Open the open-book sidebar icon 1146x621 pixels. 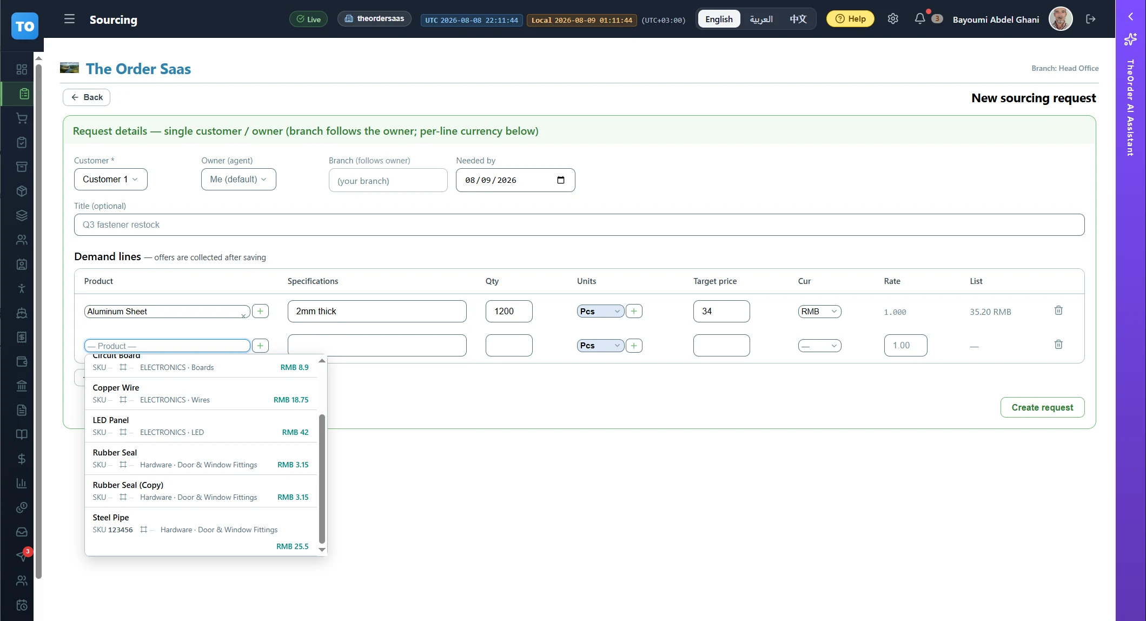point(22,434)
